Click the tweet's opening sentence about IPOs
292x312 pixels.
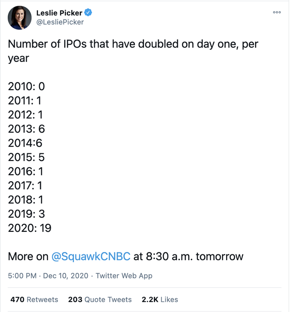(x=133, y=44)
